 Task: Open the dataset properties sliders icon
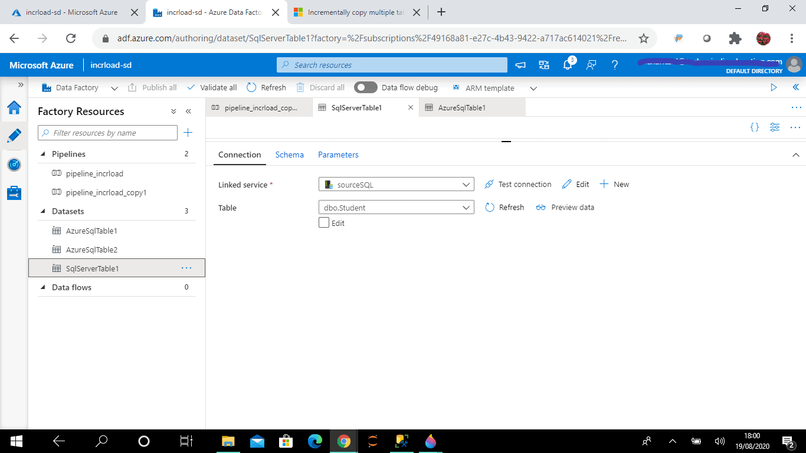tap(775, 127)
